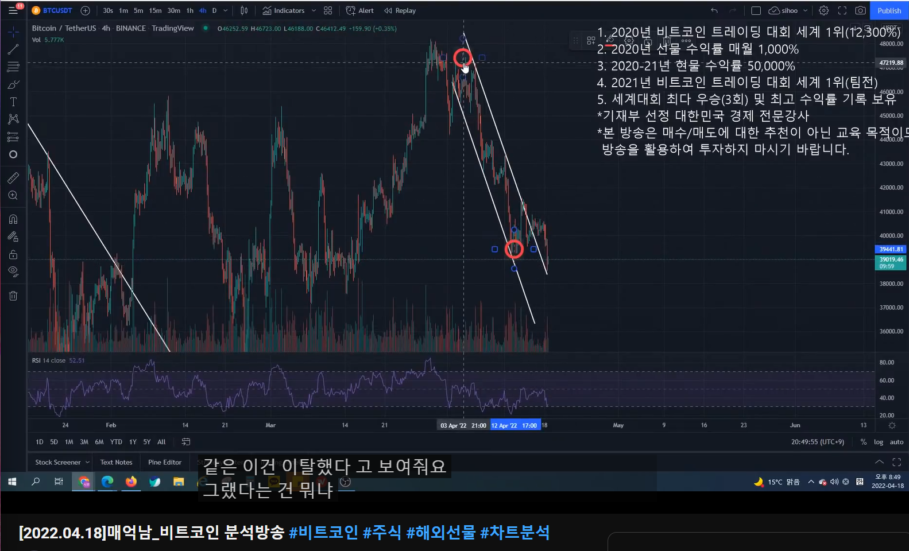
Task: Collapse the bottom panel chevron
Action: (x=879, y=462)
